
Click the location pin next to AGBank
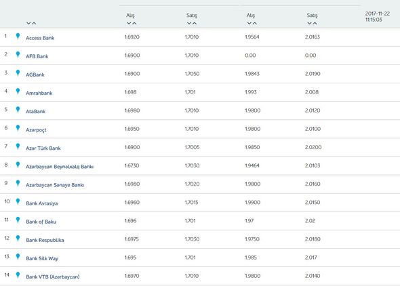[18, 73]
